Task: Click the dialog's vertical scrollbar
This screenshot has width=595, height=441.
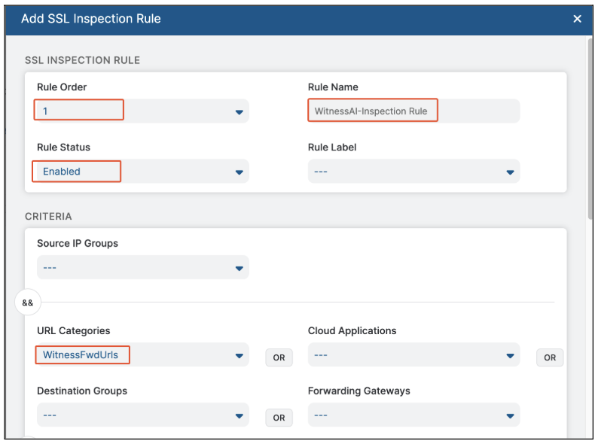Action: pos(590,128)
